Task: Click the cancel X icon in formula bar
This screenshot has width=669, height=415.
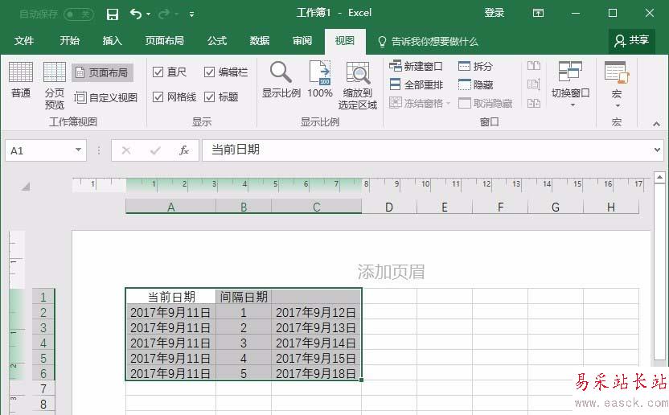Action: [x=126, y=150]
